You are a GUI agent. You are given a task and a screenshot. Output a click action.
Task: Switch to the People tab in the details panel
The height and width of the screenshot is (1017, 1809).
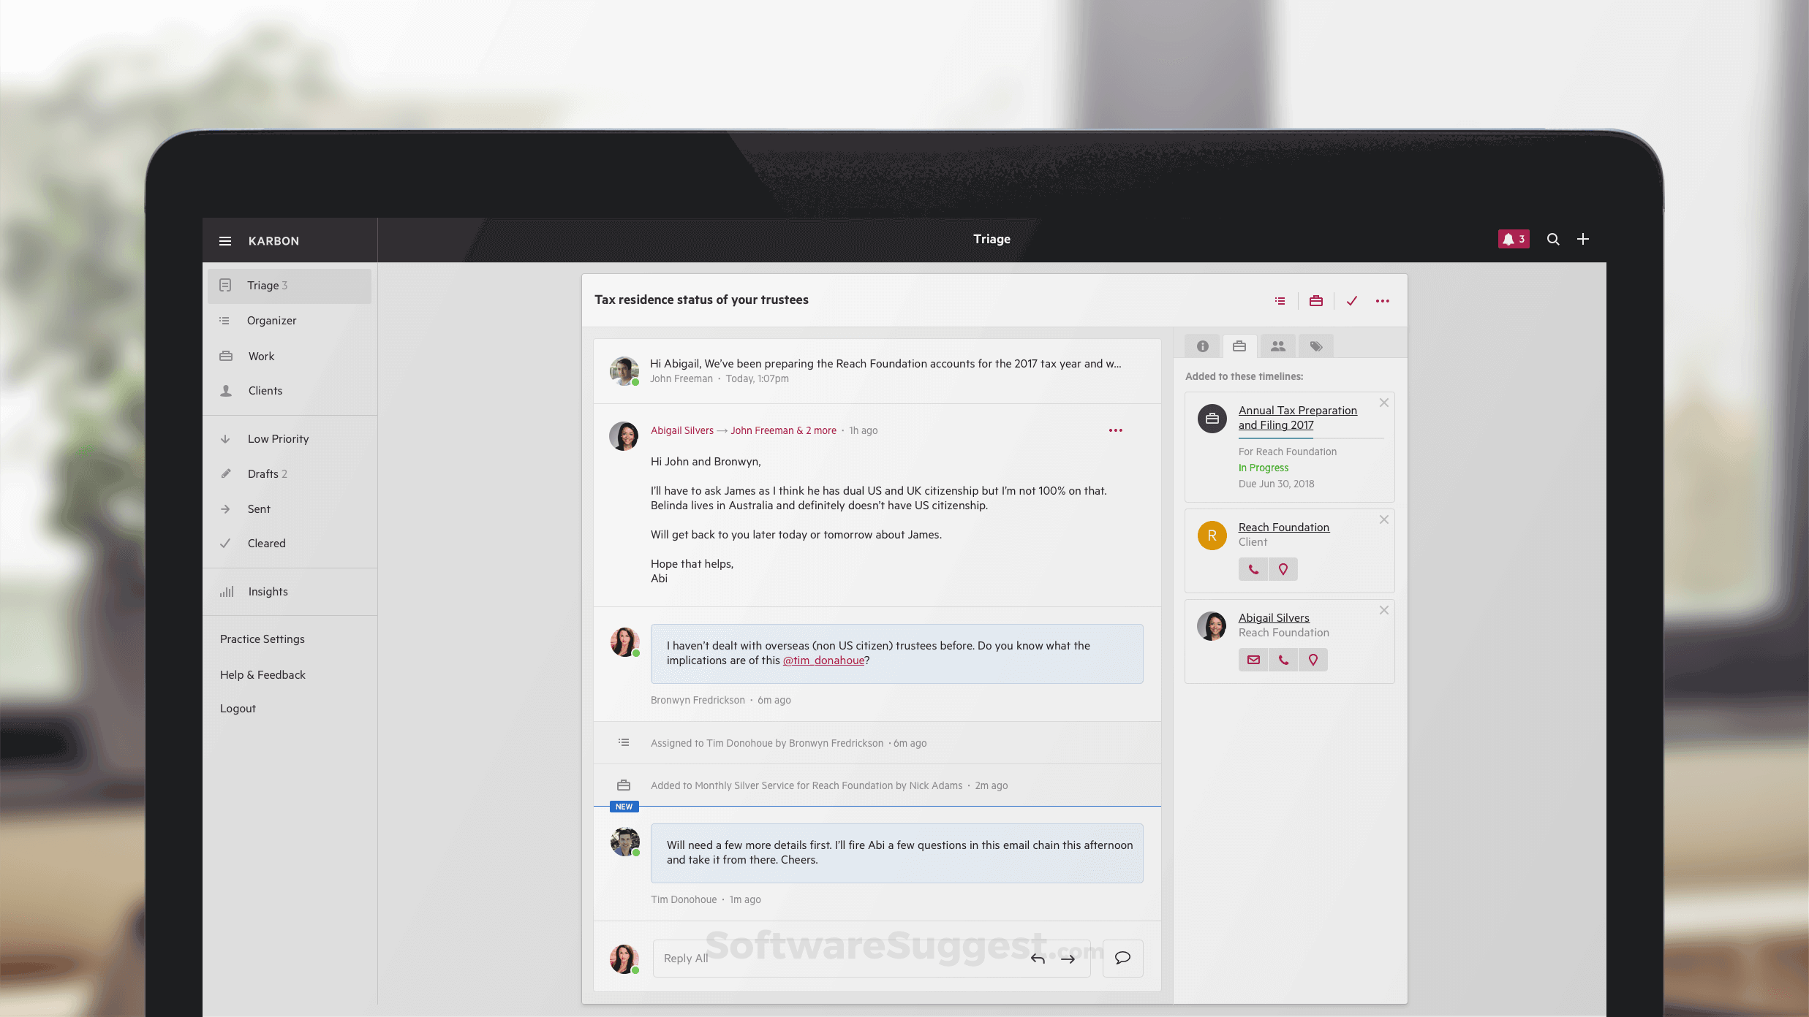pos(1277,346)
